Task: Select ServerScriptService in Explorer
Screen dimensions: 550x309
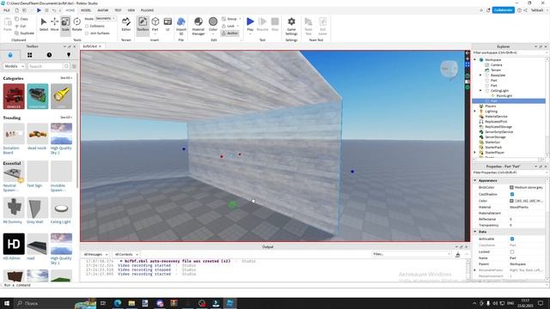Action: coord(498,131)
